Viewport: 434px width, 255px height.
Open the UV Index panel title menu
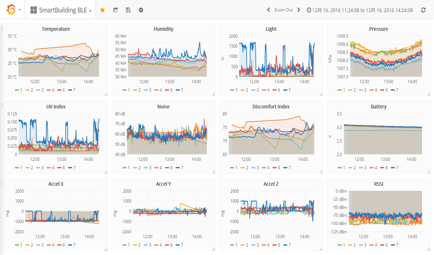tap(56, 106)
